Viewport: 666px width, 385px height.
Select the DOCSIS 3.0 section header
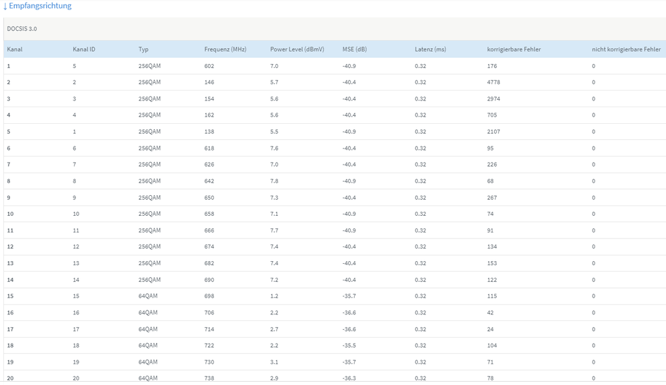(x=22, y=29)
